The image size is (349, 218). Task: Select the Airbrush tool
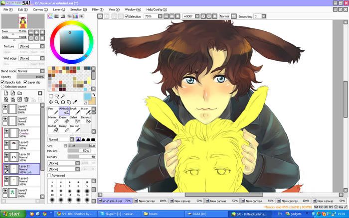pos(63,111)
